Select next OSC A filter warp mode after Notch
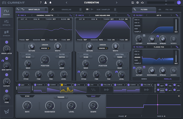This screenshot has height=119, width=183. [x=67, y=57]
